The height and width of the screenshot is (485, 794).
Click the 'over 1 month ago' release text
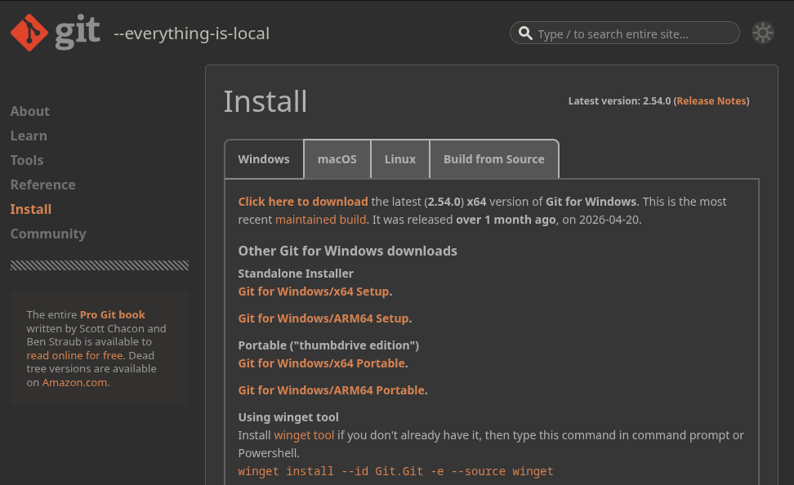pyautogui.click(x=507, y=220)
